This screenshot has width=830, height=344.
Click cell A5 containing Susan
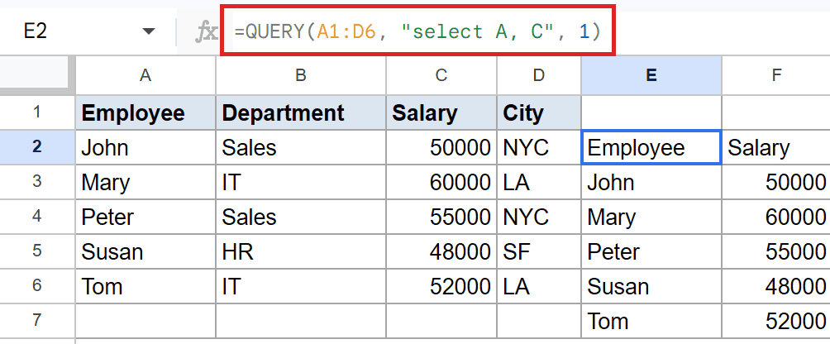[x=145, y=251]
